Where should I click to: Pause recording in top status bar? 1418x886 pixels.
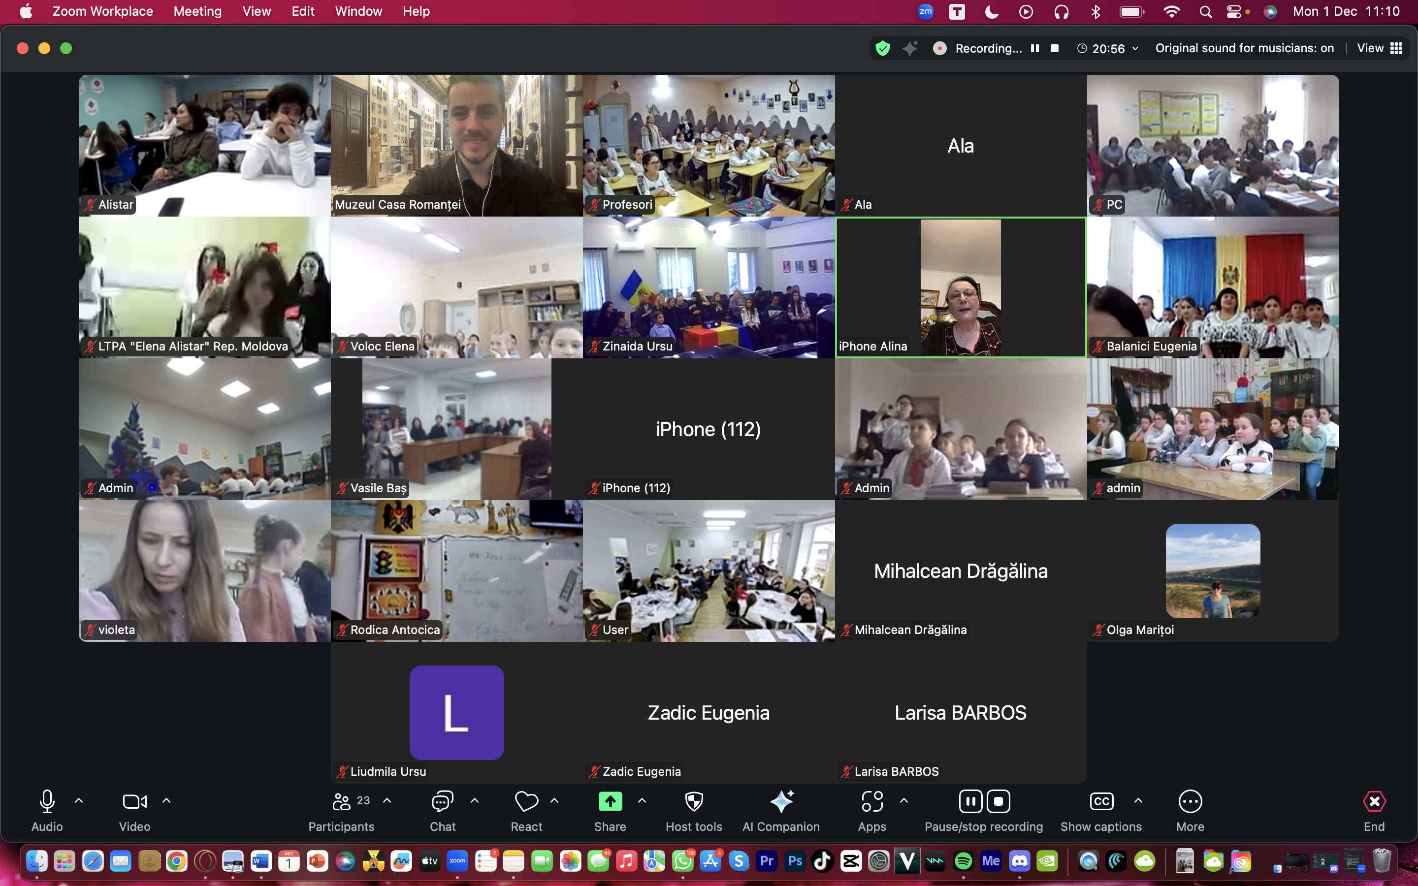[x=1035, y=48]
